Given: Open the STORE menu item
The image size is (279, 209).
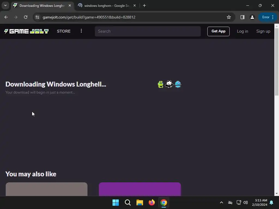Looking at the screenshot, I should click(64, 31).
